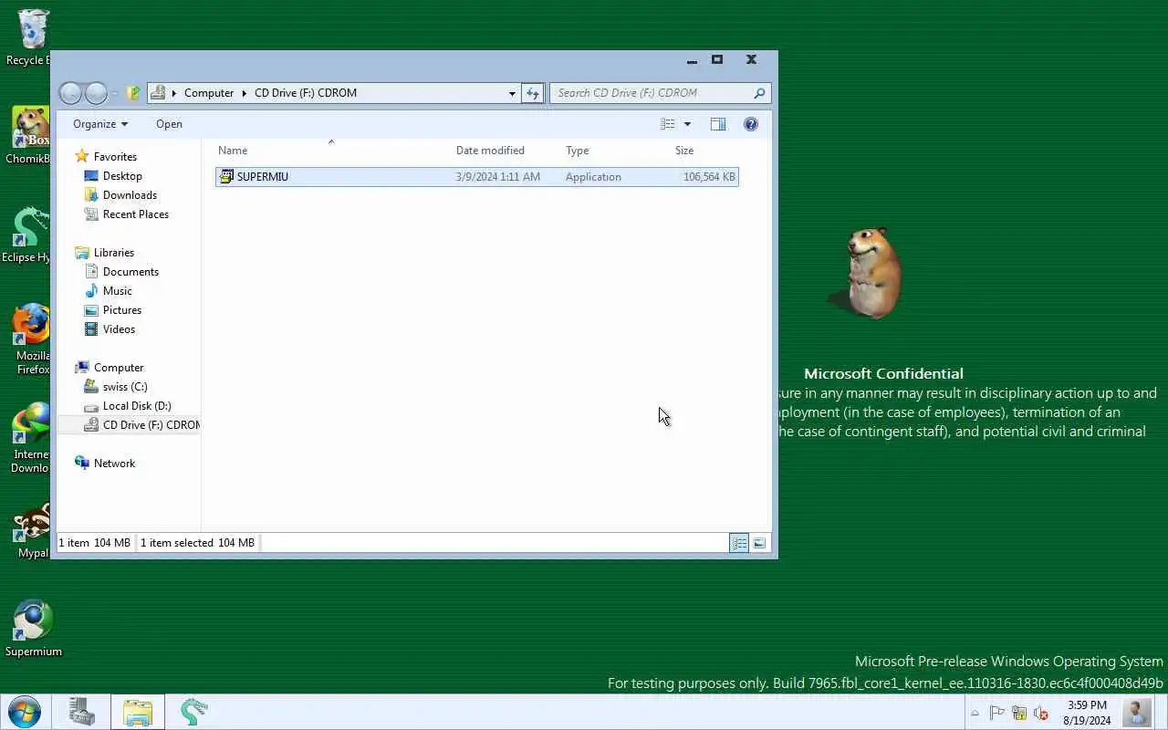The image size is (1168, 730).
Task: Click the Eclipse icon on the taskbar
Action: click(x=193, y=712)
